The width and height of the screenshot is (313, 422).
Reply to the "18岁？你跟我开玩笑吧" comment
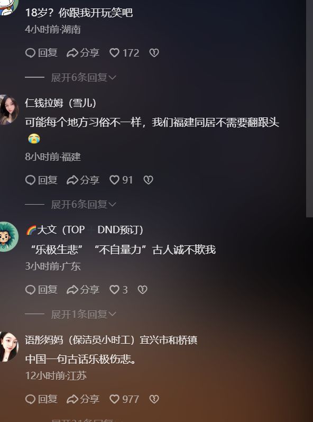coord(41,53)
